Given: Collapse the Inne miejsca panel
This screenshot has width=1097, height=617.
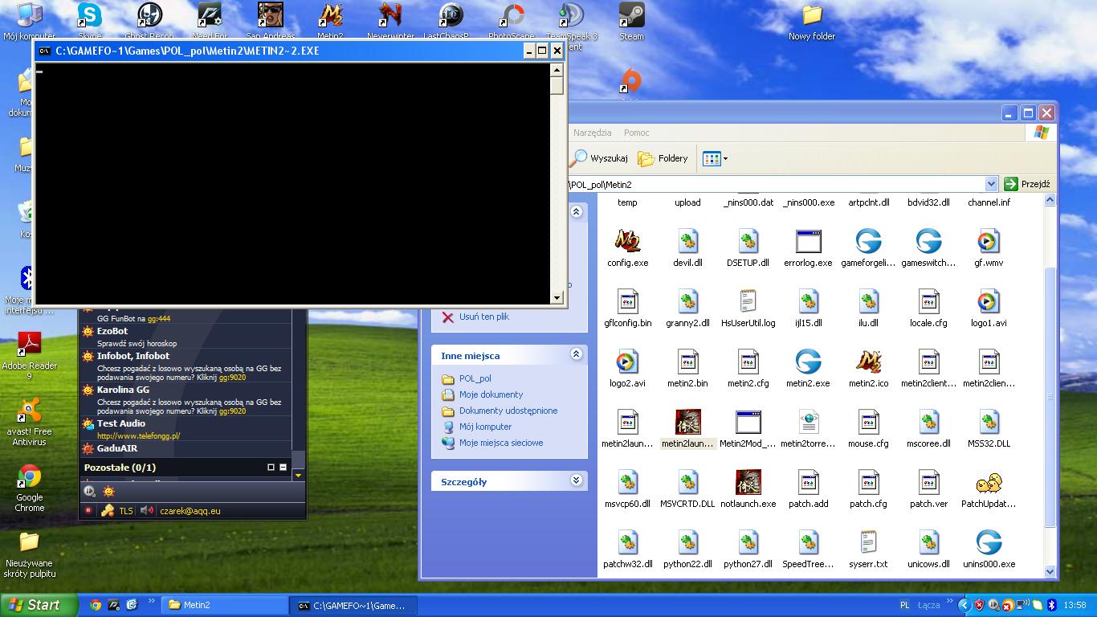Looking at the screenshot, I should point(576,354).
